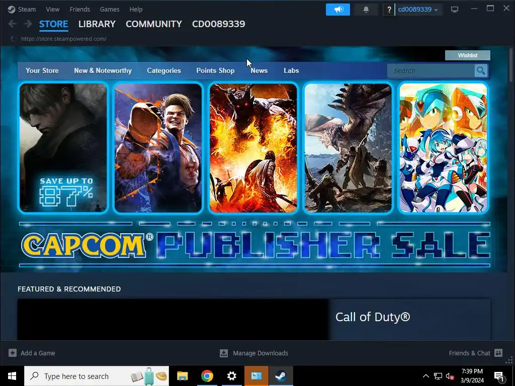Click Manage Downloads label
Image resolution: width=515 pixels, height=386 pixels.
tap(261, 353)
